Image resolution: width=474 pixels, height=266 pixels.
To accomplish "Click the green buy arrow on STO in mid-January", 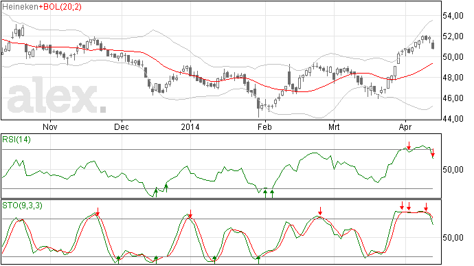I will [x=214, y=259].
